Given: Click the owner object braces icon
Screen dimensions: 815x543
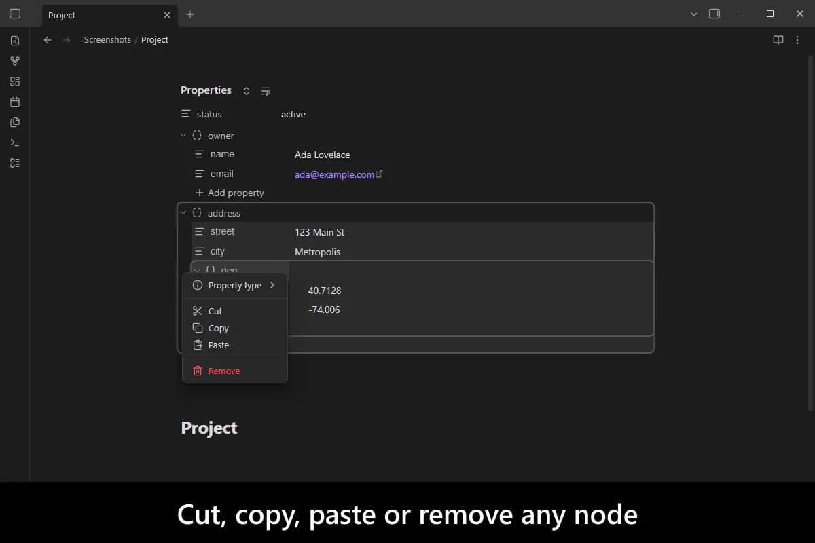Looking at the screenshot, I should click(197, 135).
